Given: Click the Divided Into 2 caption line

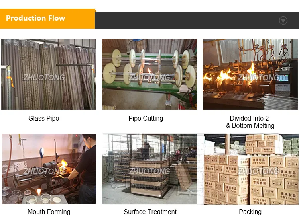Looking at the screenshot, I should pyautogui.click(x=249, y=118).
